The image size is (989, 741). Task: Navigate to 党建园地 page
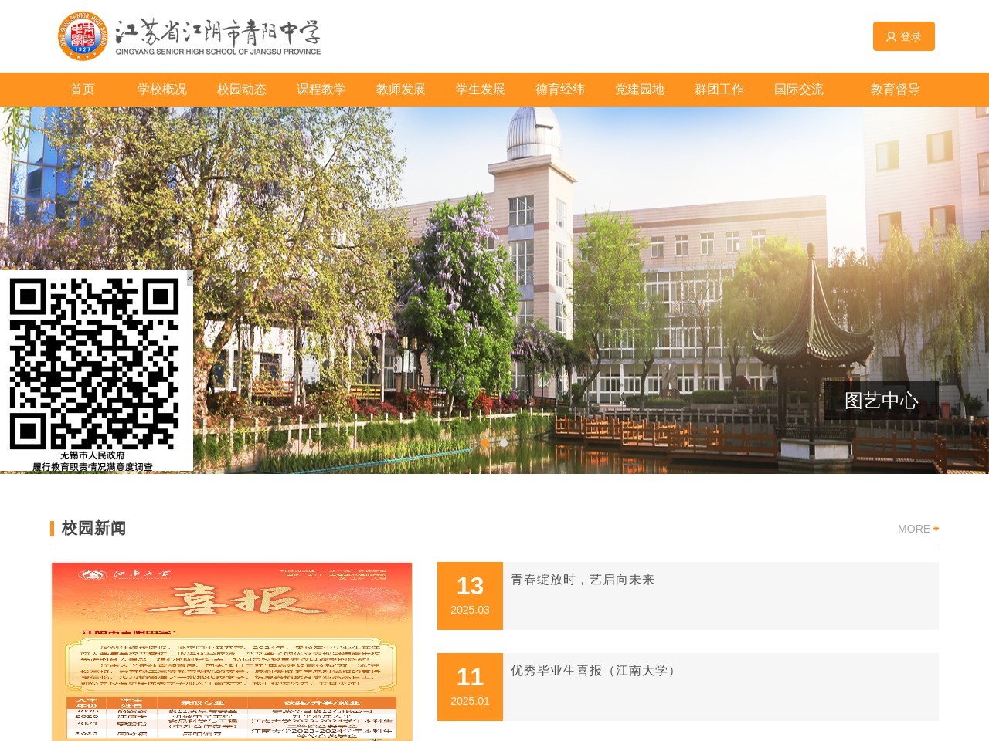[x=640, y=90]
